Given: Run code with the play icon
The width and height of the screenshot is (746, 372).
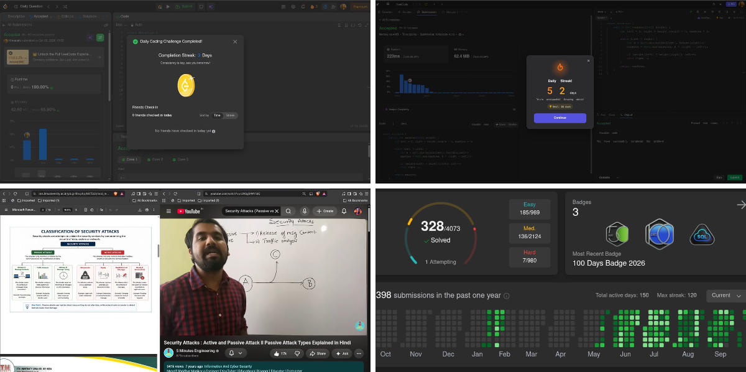Looking at the screenshot, I should (x=168, y=6).
